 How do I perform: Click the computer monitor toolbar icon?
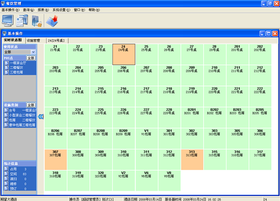[8, 21]
